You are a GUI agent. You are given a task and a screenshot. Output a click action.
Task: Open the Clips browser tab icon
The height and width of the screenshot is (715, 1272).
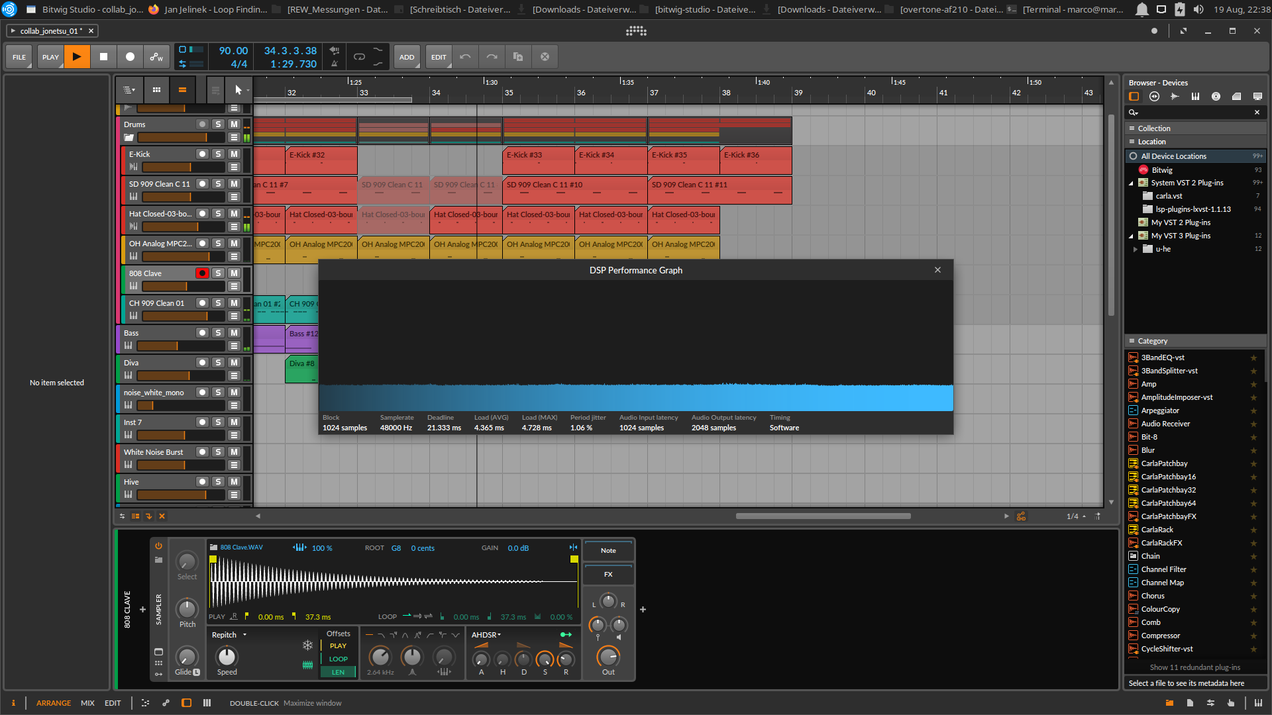pos(1237,97)
